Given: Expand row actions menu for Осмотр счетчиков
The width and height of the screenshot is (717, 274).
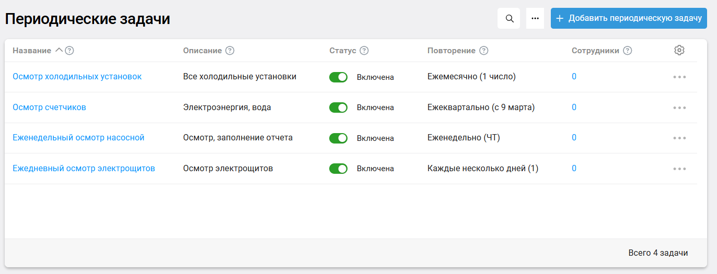Looking at the screenshot, I should (679, 108).
